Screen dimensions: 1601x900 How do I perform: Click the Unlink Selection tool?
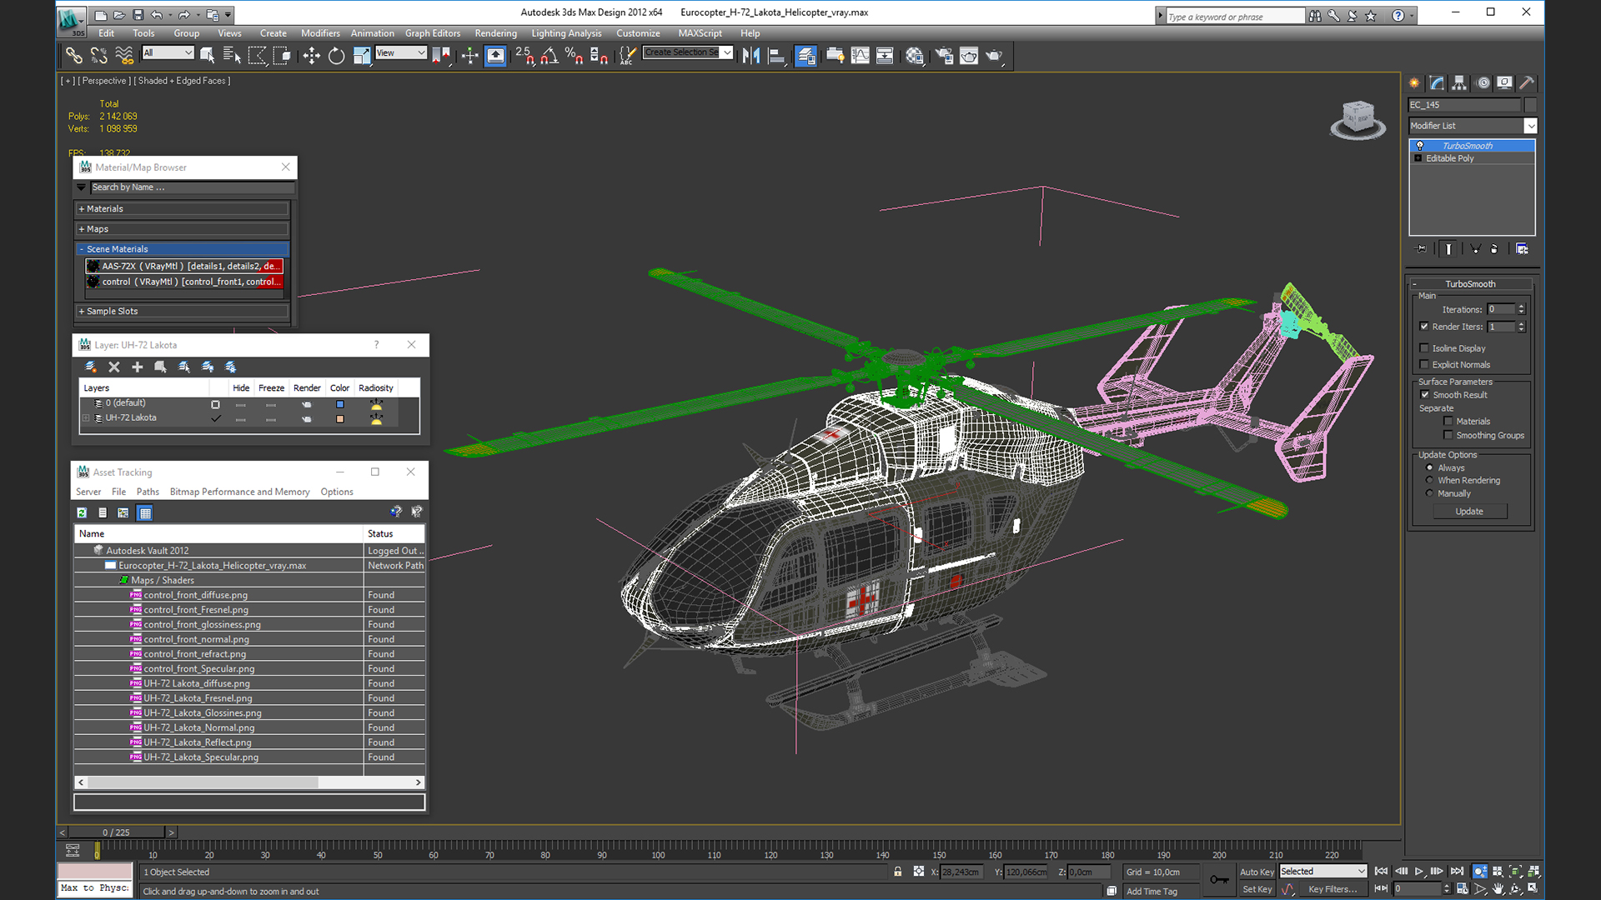(x=98, y=56)
